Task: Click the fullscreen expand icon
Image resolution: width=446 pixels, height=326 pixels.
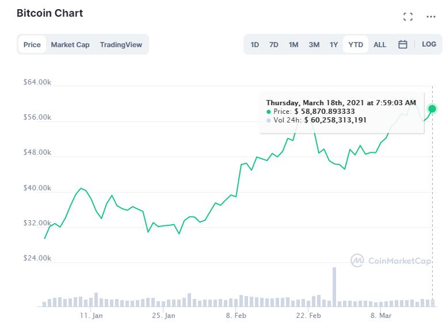Action: click(x=408, y=17)
